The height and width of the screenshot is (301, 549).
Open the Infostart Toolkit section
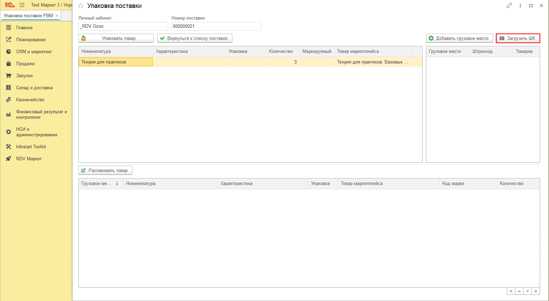point(31,147)
